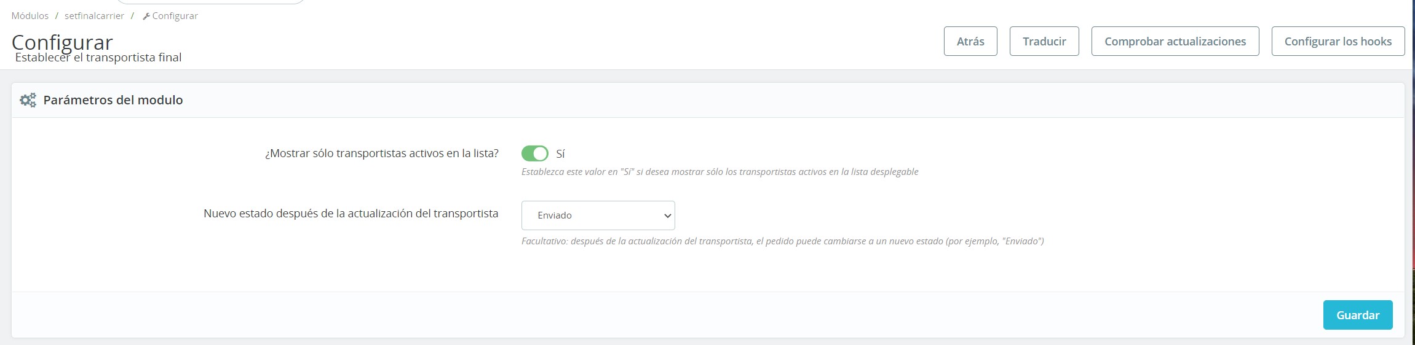Image resolution: width=1415 pixels, height=345 pixels.
Task: Click the large Configurar page title
Action: point(62,41)
